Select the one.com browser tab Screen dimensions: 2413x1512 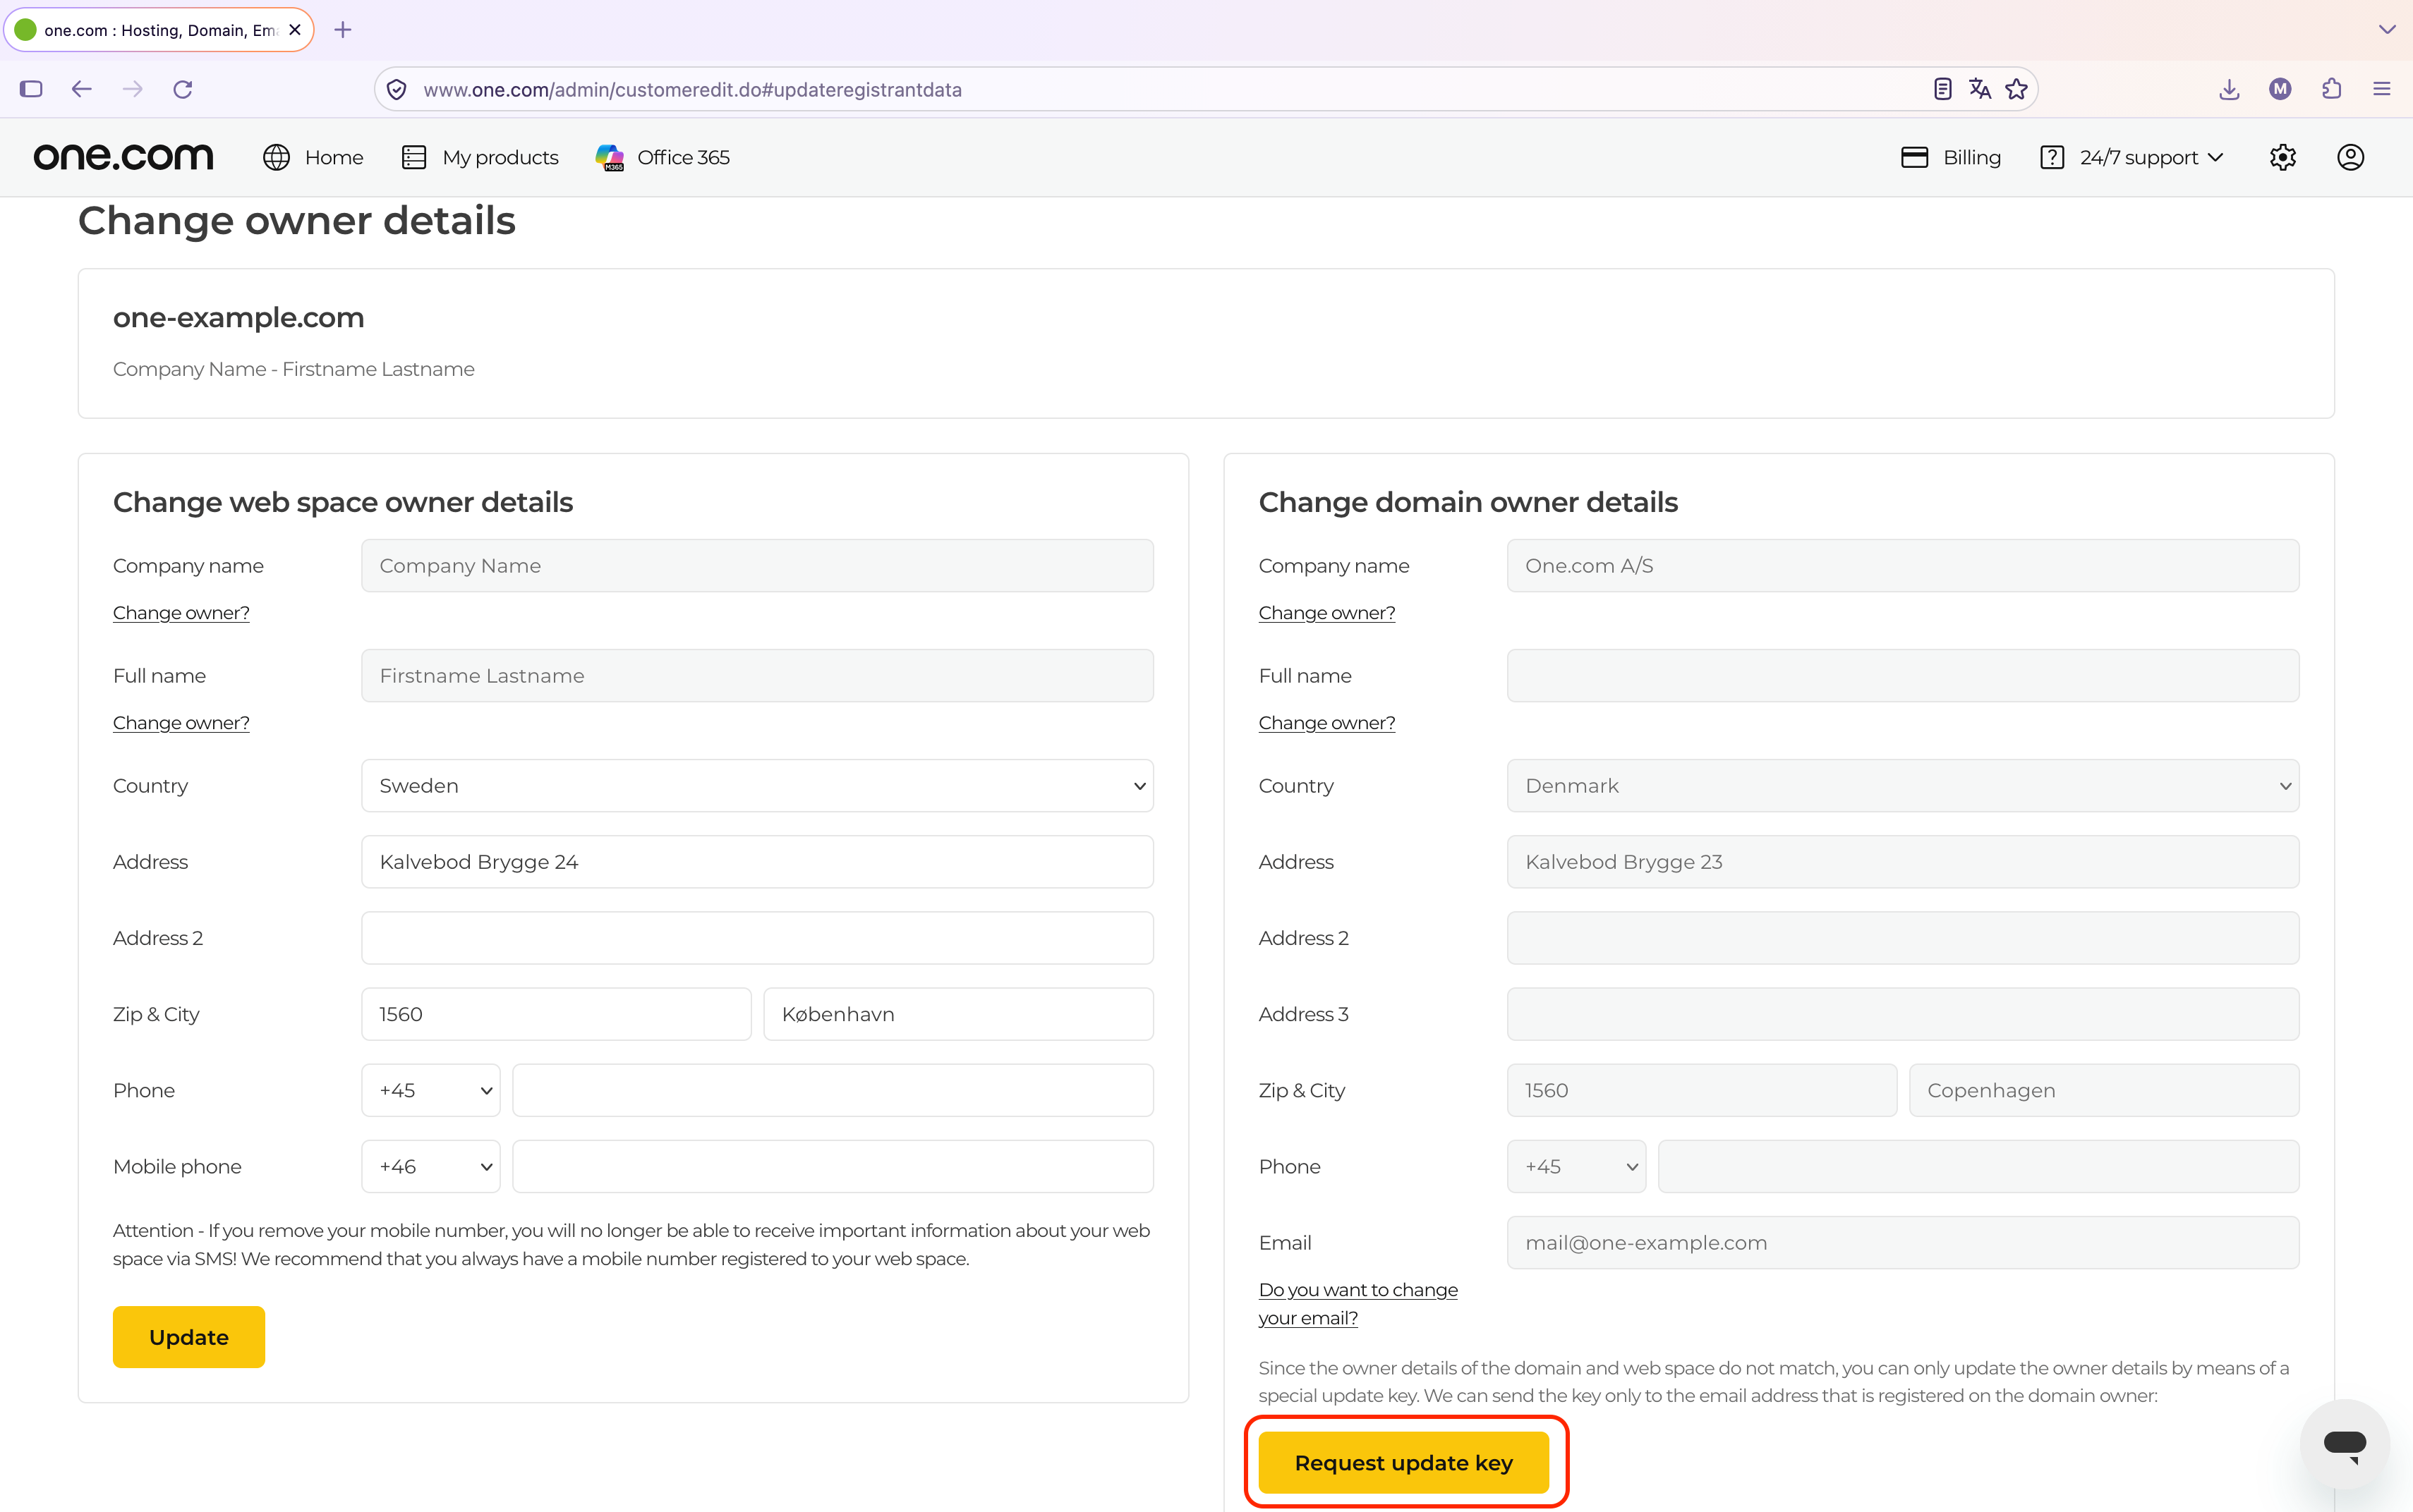pyautogui.click(x=159, y=30)
